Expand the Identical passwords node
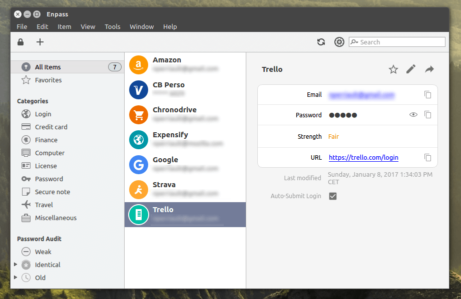The width and height of the screenshot is (461, 299). (16, 265)
